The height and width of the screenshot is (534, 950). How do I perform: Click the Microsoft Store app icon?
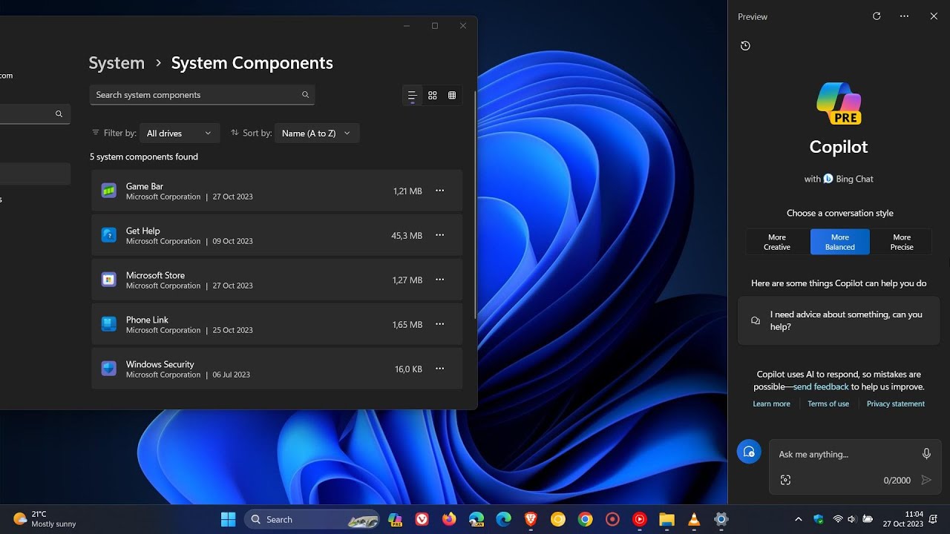click(x=108, y=280)
